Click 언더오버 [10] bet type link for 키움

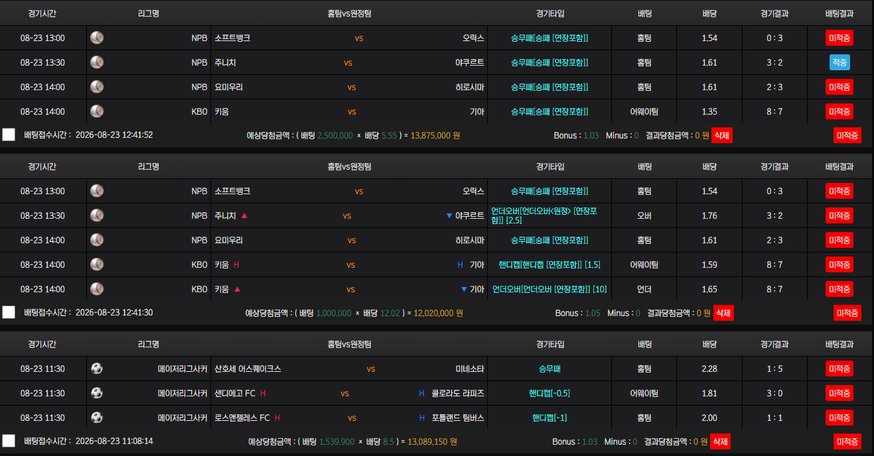point(549,289)
